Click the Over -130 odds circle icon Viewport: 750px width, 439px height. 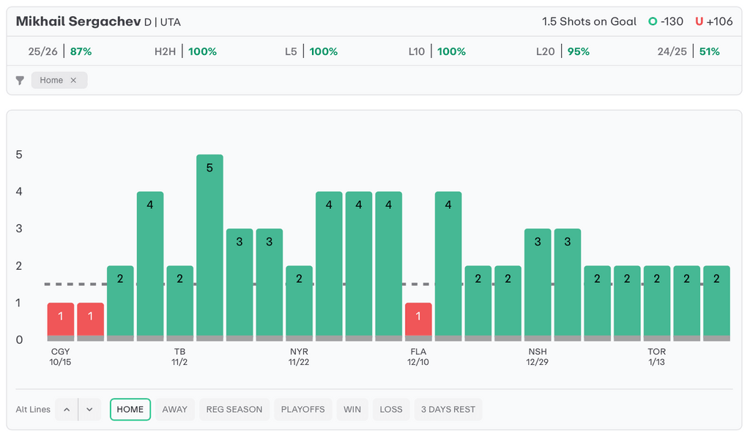click(652, 22)
